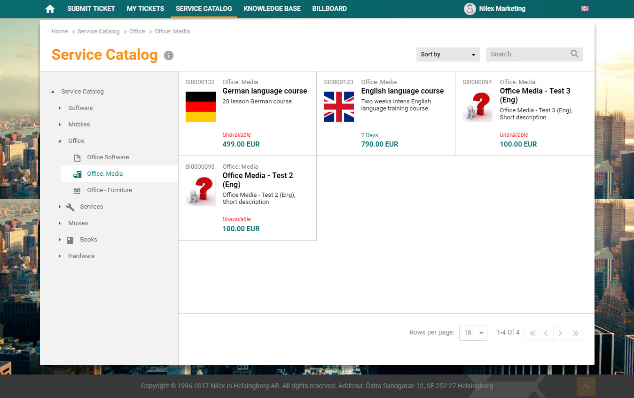Select Mobiles in the catalog tree
634x398 pixels.
click(x=79, y=125)
